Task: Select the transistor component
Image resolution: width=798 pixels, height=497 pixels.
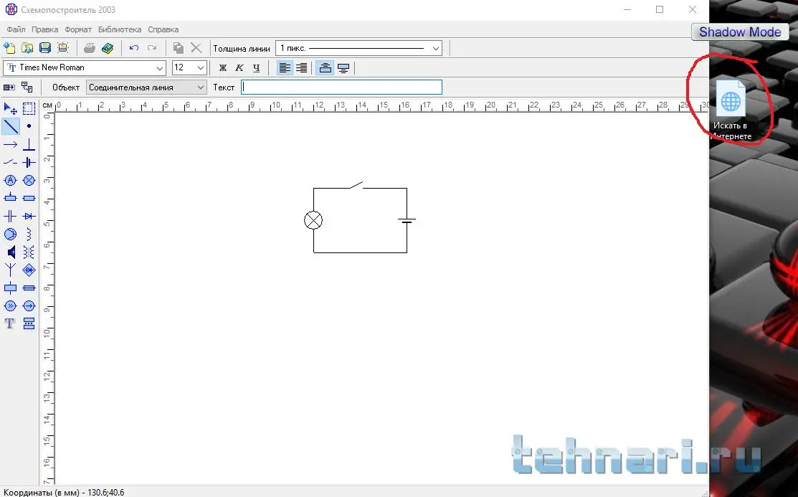Action: point(10,235)
